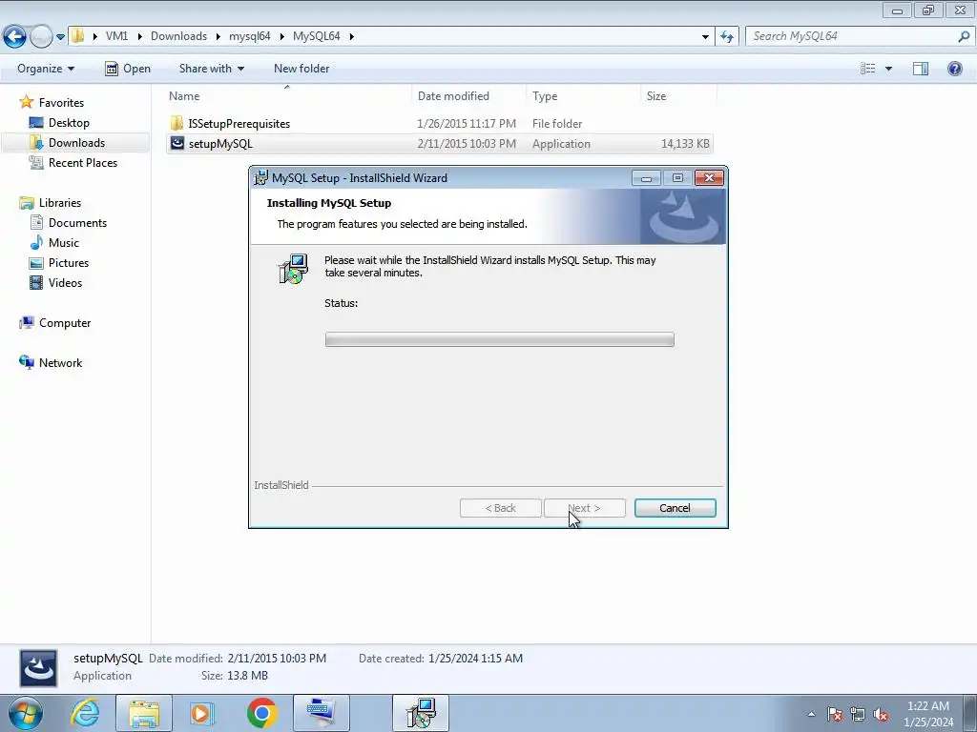Open Windows Explorer taskbar icon
Screen dimensions: 977x732
144,713
